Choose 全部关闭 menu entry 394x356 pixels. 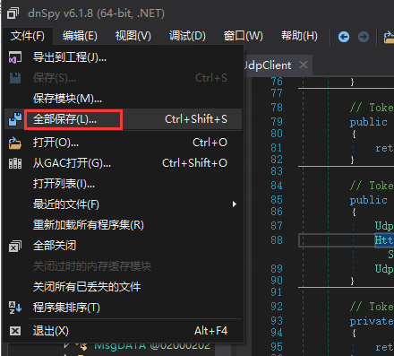123,246
